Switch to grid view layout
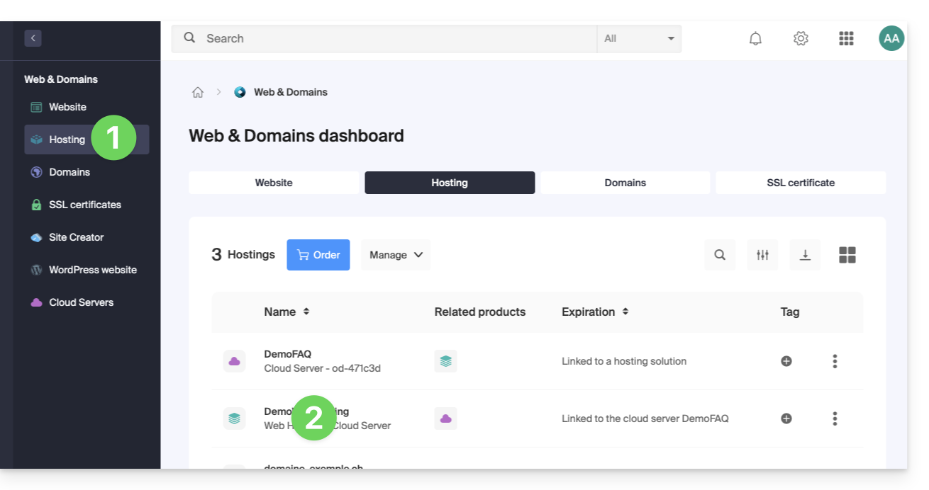The image size is (929, 490). pyautogui.click(x=847, y=255)
